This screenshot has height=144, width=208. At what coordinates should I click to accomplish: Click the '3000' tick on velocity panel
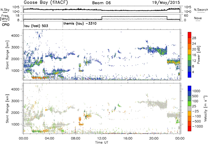(x=15, y=101)
